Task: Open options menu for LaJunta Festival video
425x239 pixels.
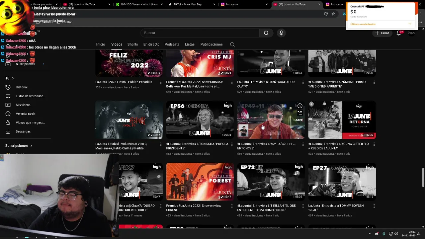Action: (161, 144)
